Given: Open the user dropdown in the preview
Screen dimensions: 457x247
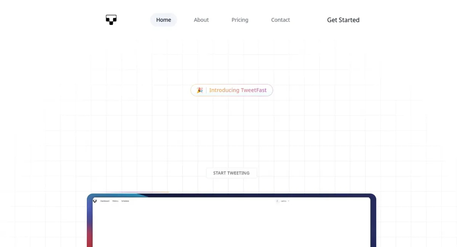Looking at the screenshot, I should (283, 201).
